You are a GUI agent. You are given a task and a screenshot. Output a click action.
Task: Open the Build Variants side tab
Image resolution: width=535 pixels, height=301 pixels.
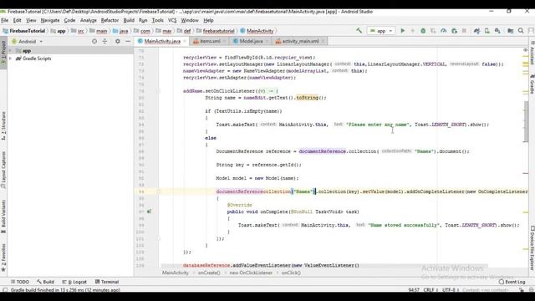3,217
